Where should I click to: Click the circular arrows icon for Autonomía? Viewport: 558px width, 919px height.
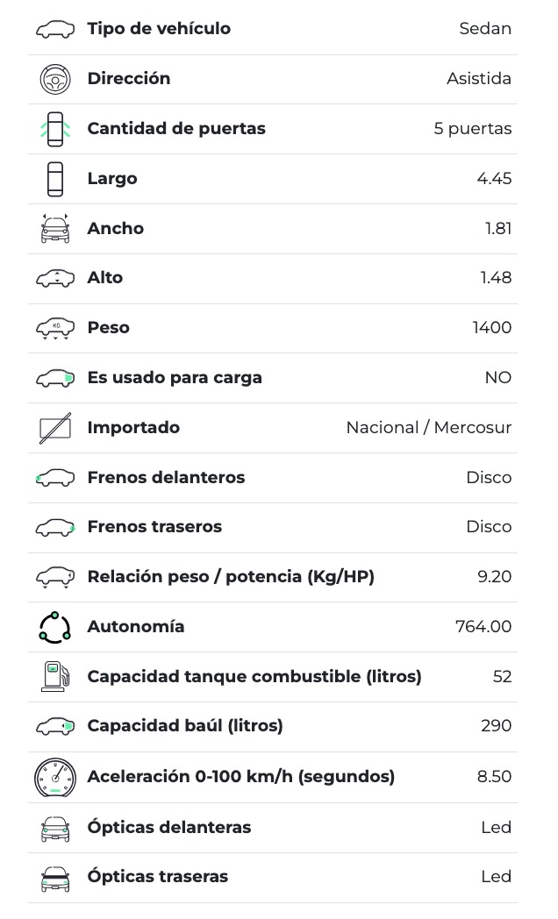tap(55, 627)
